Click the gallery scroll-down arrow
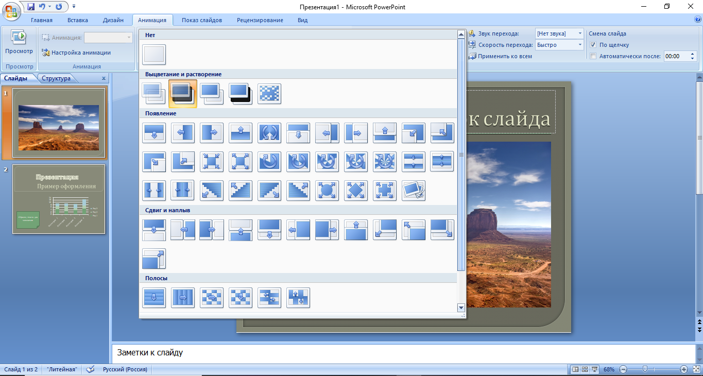 [x=461, y=307]
